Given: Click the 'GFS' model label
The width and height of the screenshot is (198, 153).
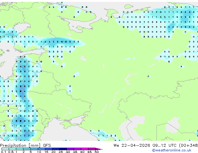Looking at the screenshot, I should click(47, 146).
